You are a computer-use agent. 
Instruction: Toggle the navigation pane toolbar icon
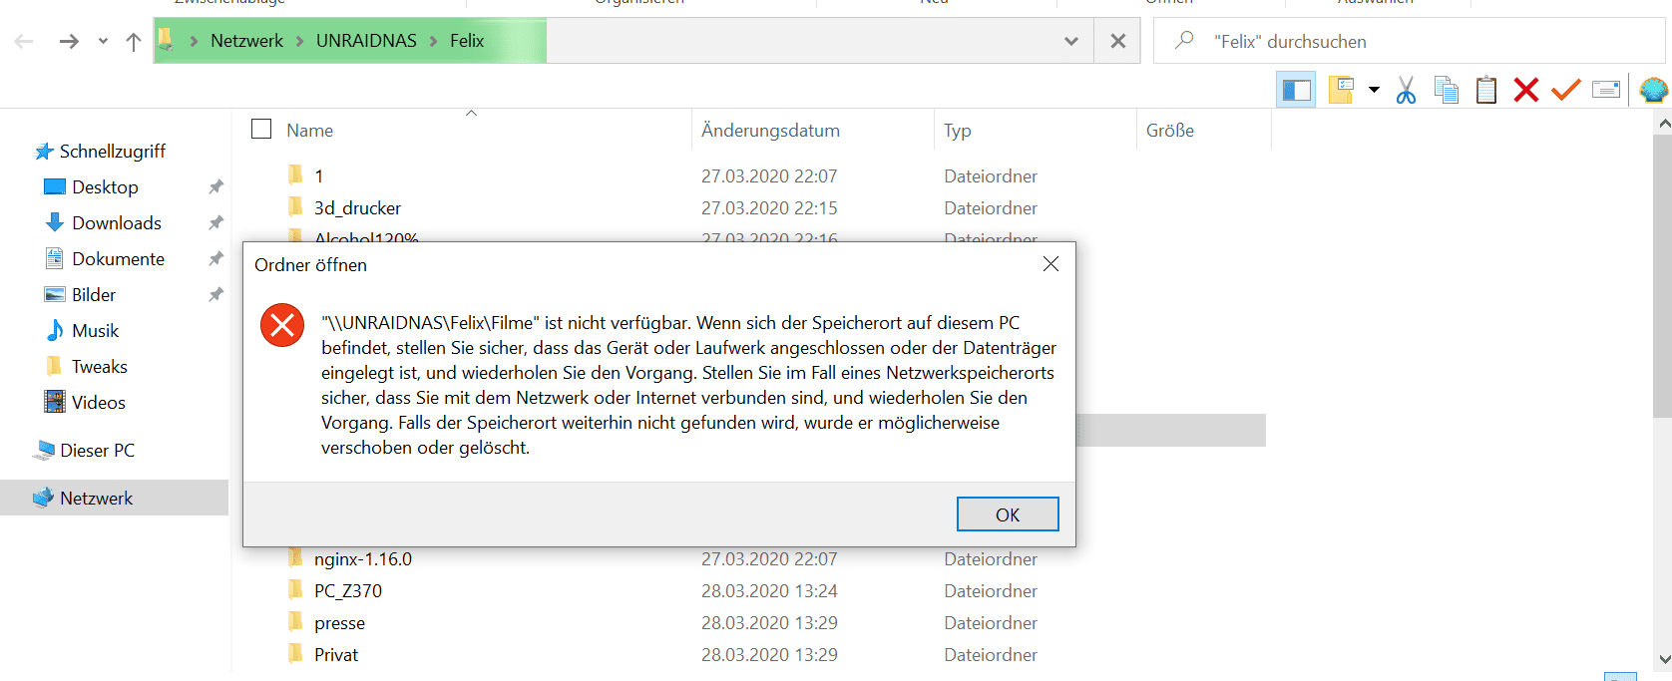pos(1296,90)
